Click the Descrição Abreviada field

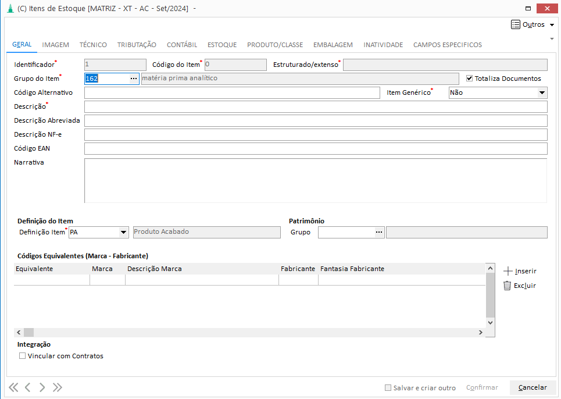316,120
